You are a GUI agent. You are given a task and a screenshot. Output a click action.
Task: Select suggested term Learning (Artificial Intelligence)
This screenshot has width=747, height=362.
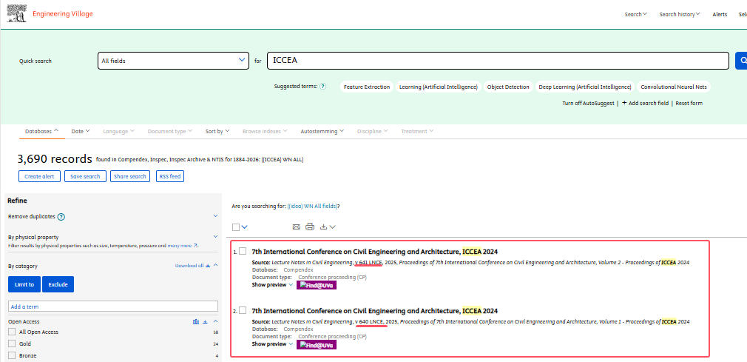point(439,87)
